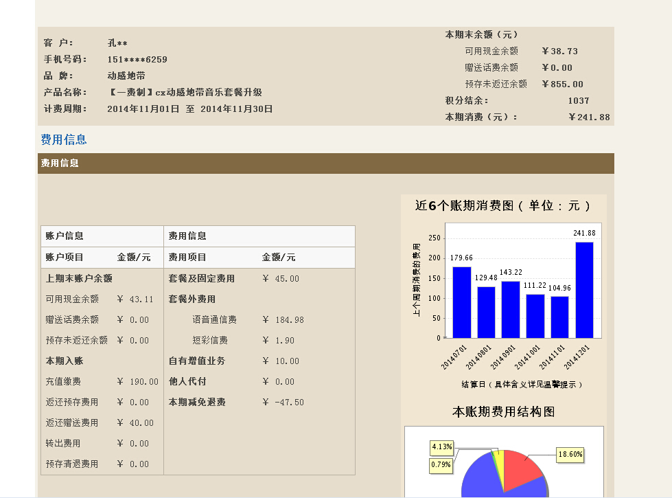Click the 账户信息 table column header
The height and width of the screenshot is (498, 672).
click(65, 236)
